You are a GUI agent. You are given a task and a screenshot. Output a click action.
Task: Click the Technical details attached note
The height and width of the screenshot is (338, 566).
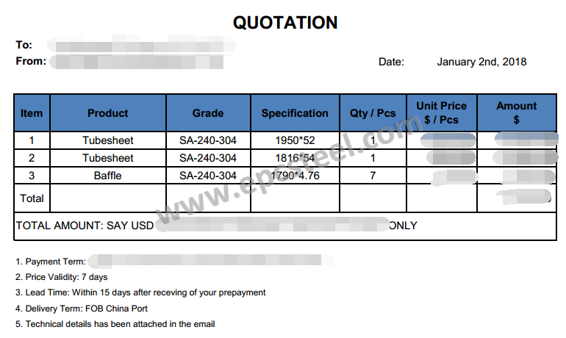click(x=115, y=324)
